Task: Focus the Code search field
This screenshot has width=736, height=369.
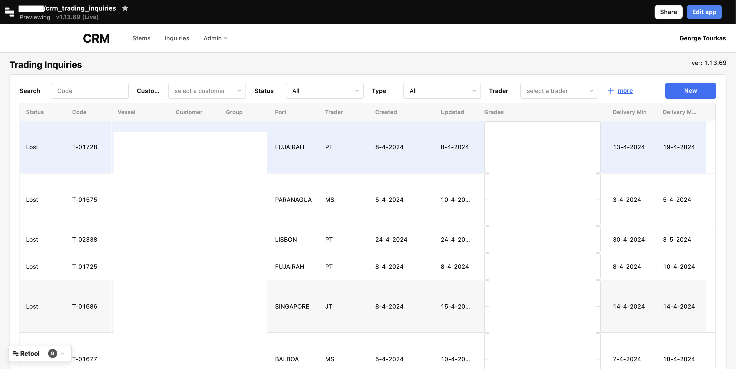Action: (x=90, y=91)
